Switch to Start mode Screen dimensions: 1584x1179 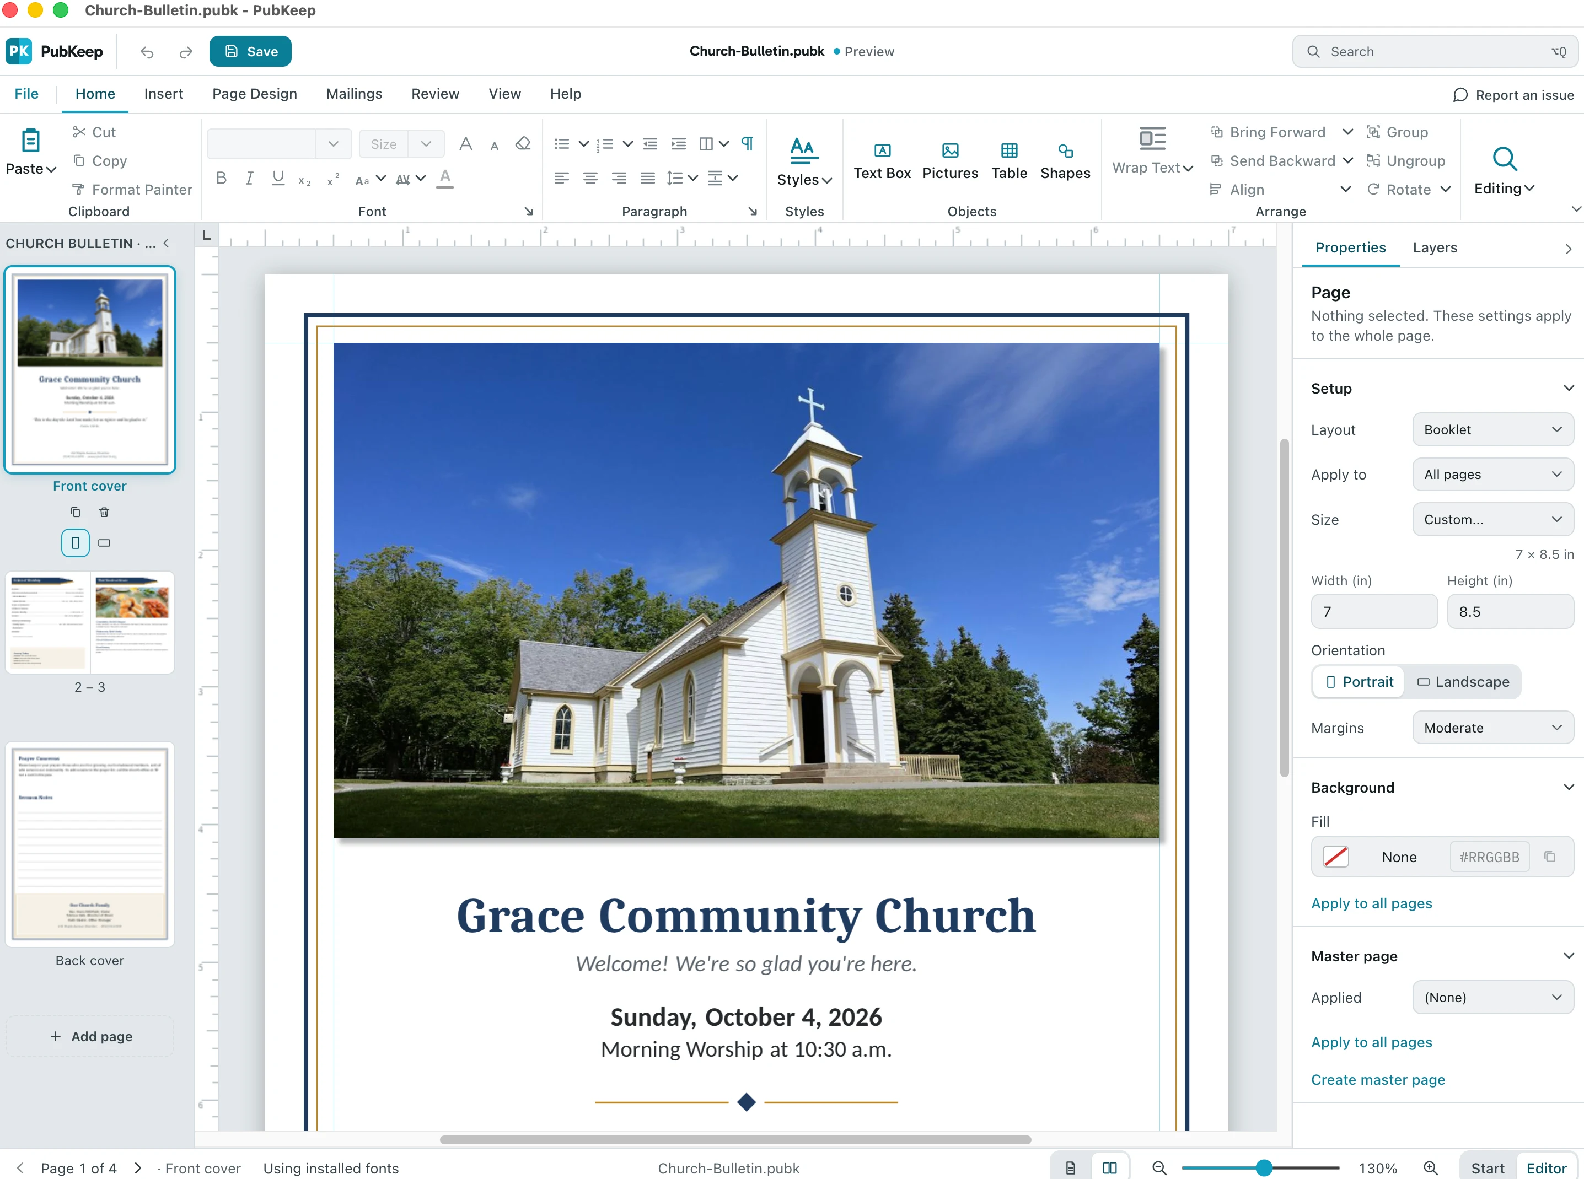pyautogui.click(x=1487, y=1167)
